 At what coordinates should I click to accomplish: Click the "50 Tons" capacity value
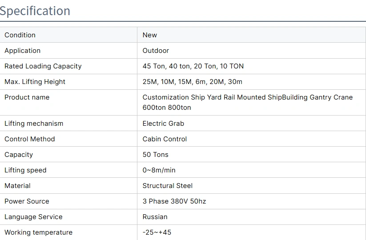coord(155,155)
